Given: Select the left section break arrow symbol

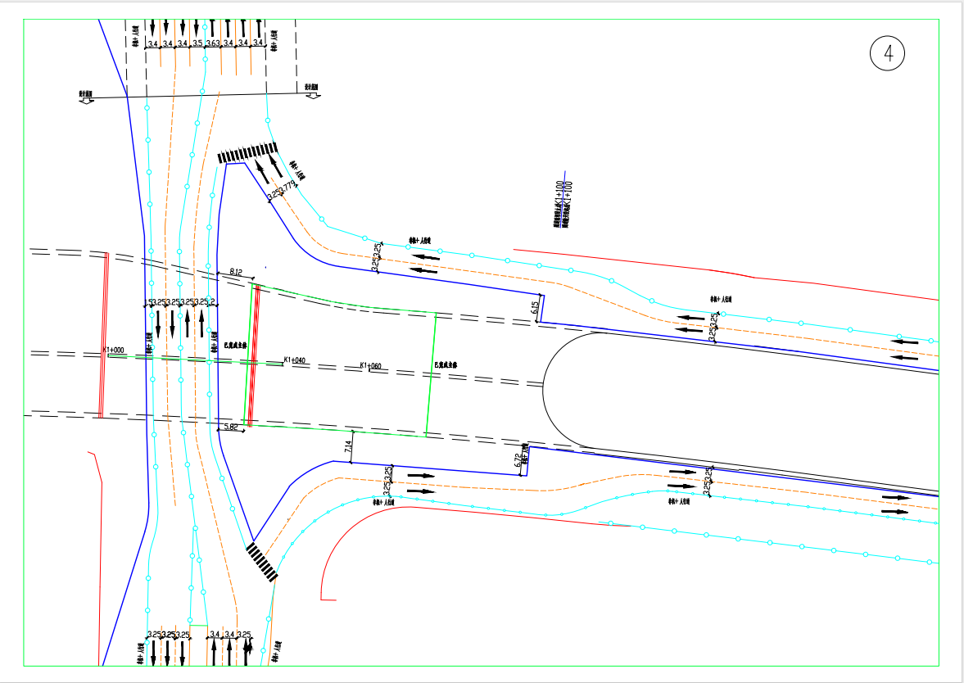Looking at the screenshot, I should (85, 96).
